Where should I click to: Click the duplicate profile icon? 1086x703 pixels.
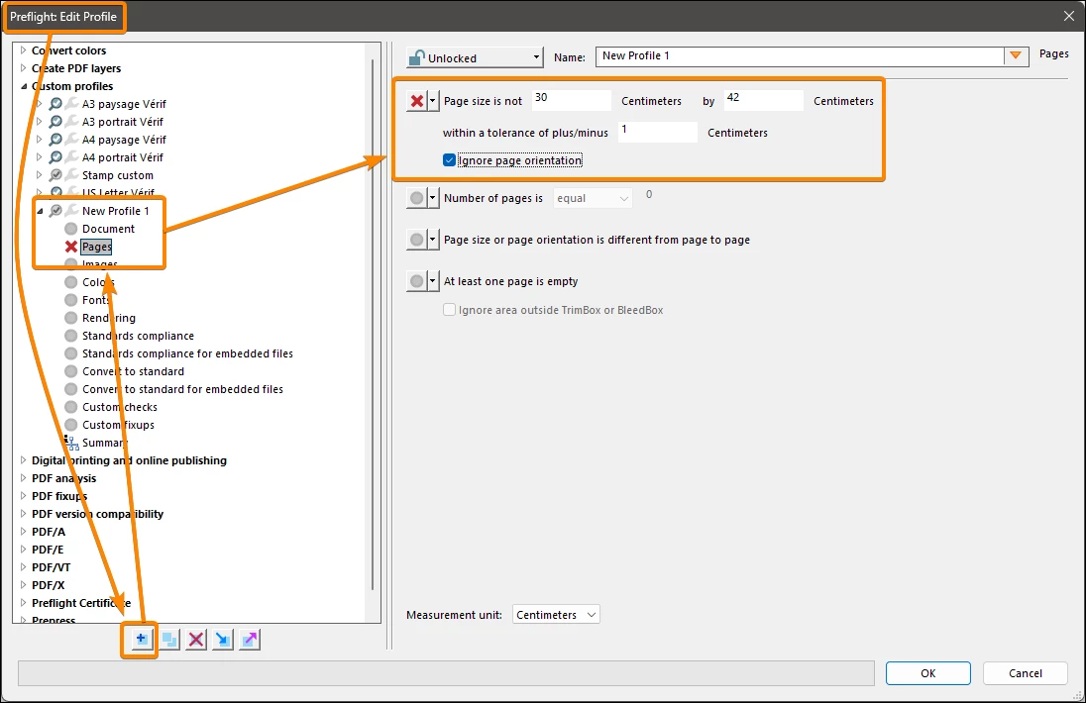(x=169, y=640)
